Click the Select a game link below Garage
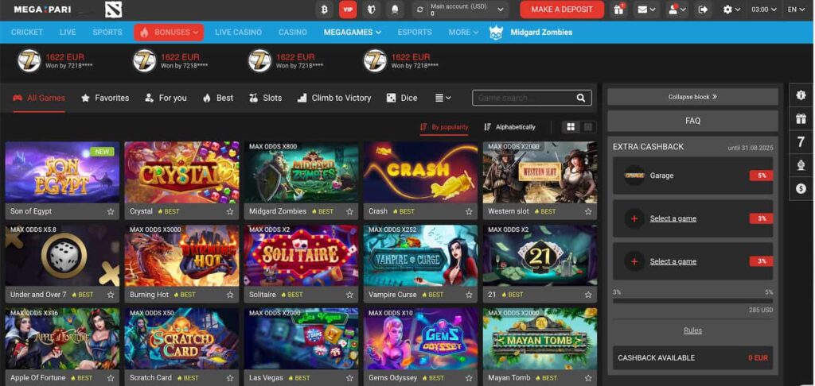The width and height of the screenshot is (815, 386). (x=673, y=218)
